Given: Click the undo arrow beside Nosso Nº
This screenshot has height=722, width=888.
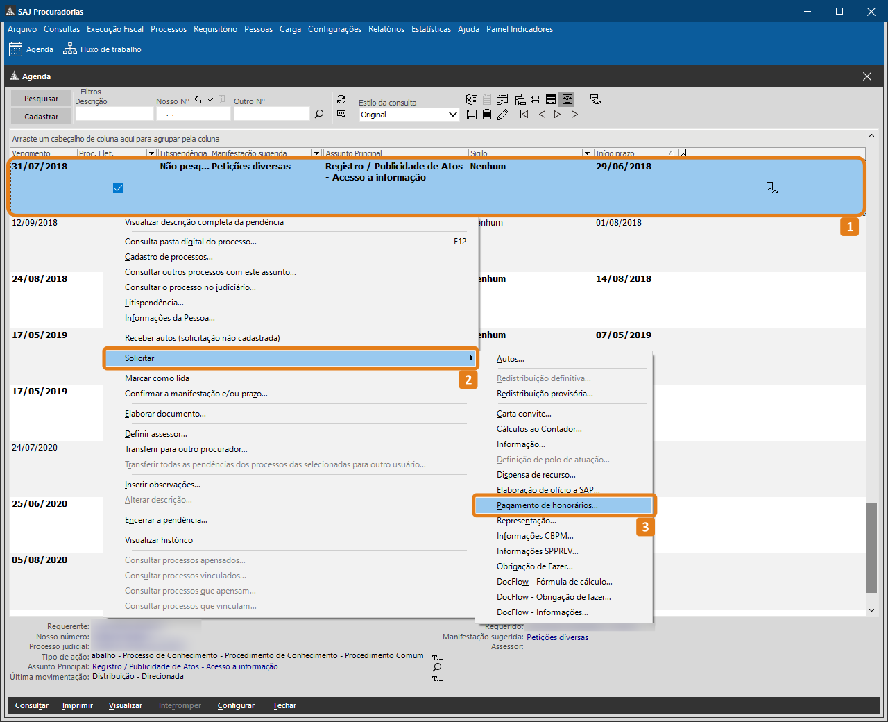Looking at the screenshot, I should pos(198,100).
